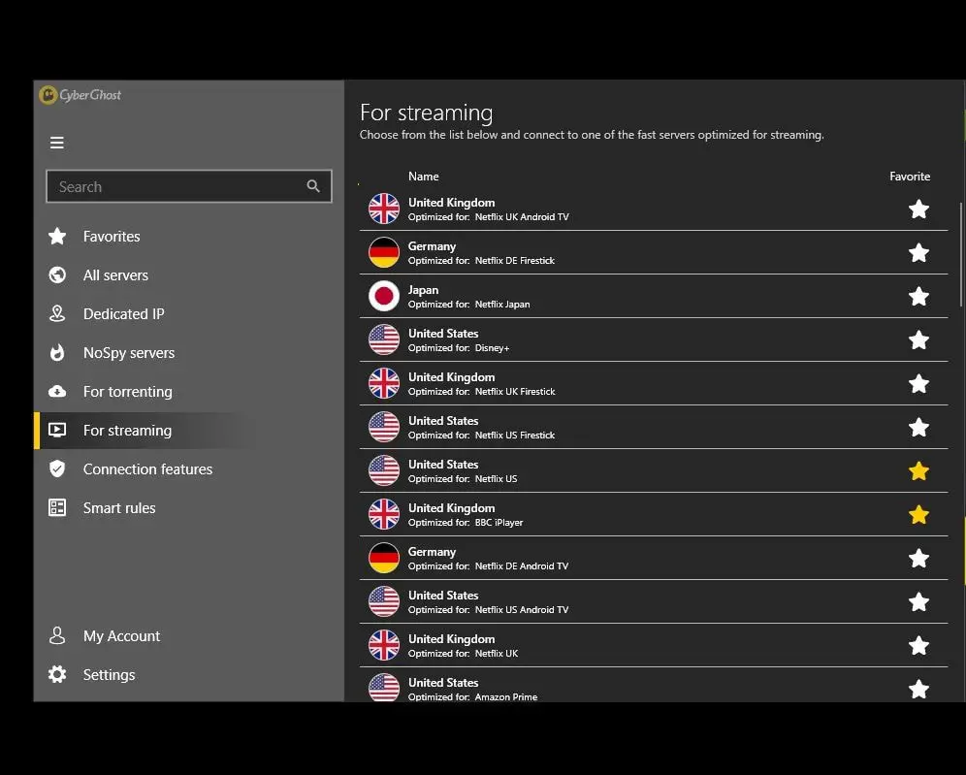Click UK flag for Netflix UK Firestick
This screenshot has height=775, width=966.
384,383
